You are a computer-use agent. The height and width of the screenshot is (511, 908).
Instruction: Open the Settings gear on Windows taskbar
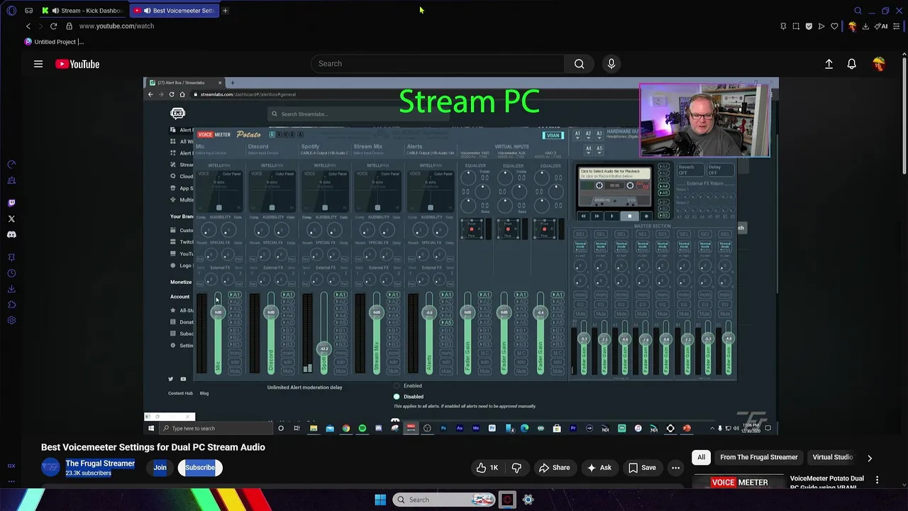528,500
